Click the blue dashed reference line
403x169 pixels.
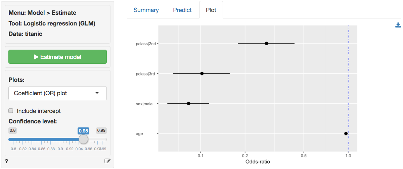point(348,87)
